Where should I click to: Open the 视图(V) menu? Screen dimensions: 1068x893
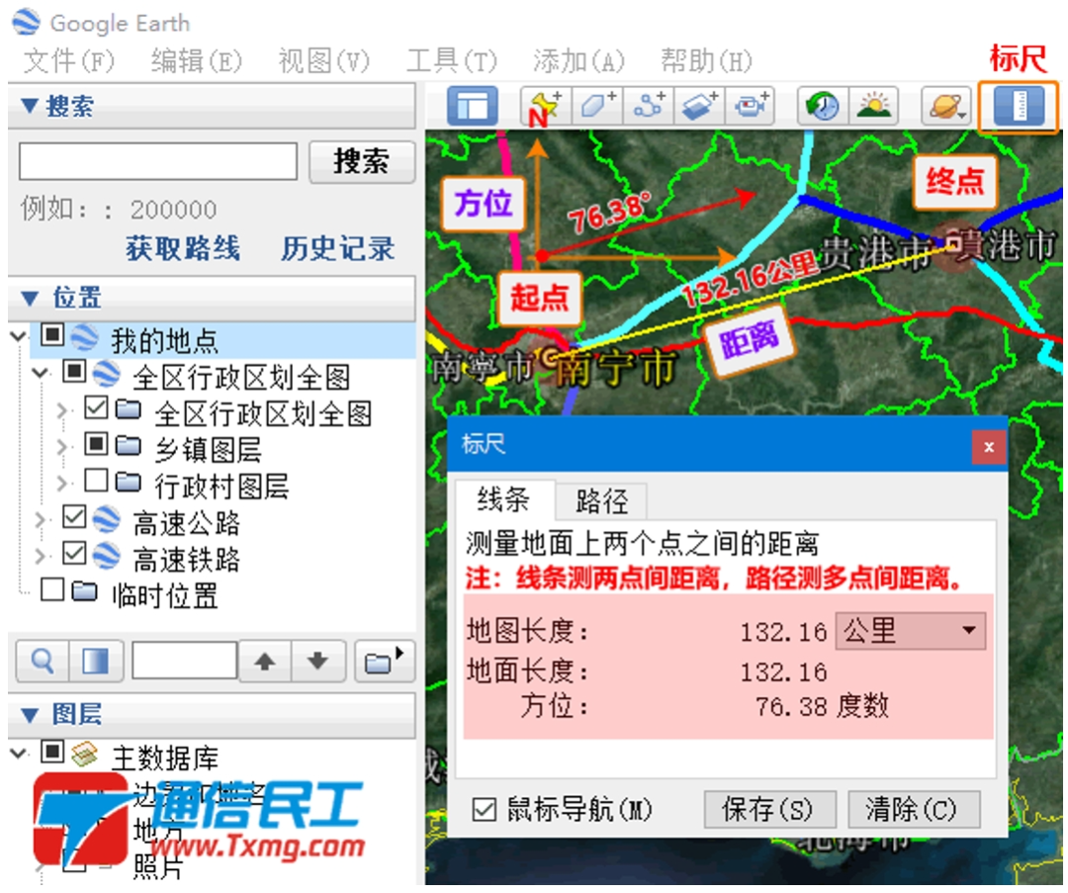(323, 61)
